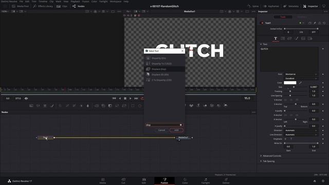329x185 pixels.
Task: Open text Color swatch
Action: (290, 83)
